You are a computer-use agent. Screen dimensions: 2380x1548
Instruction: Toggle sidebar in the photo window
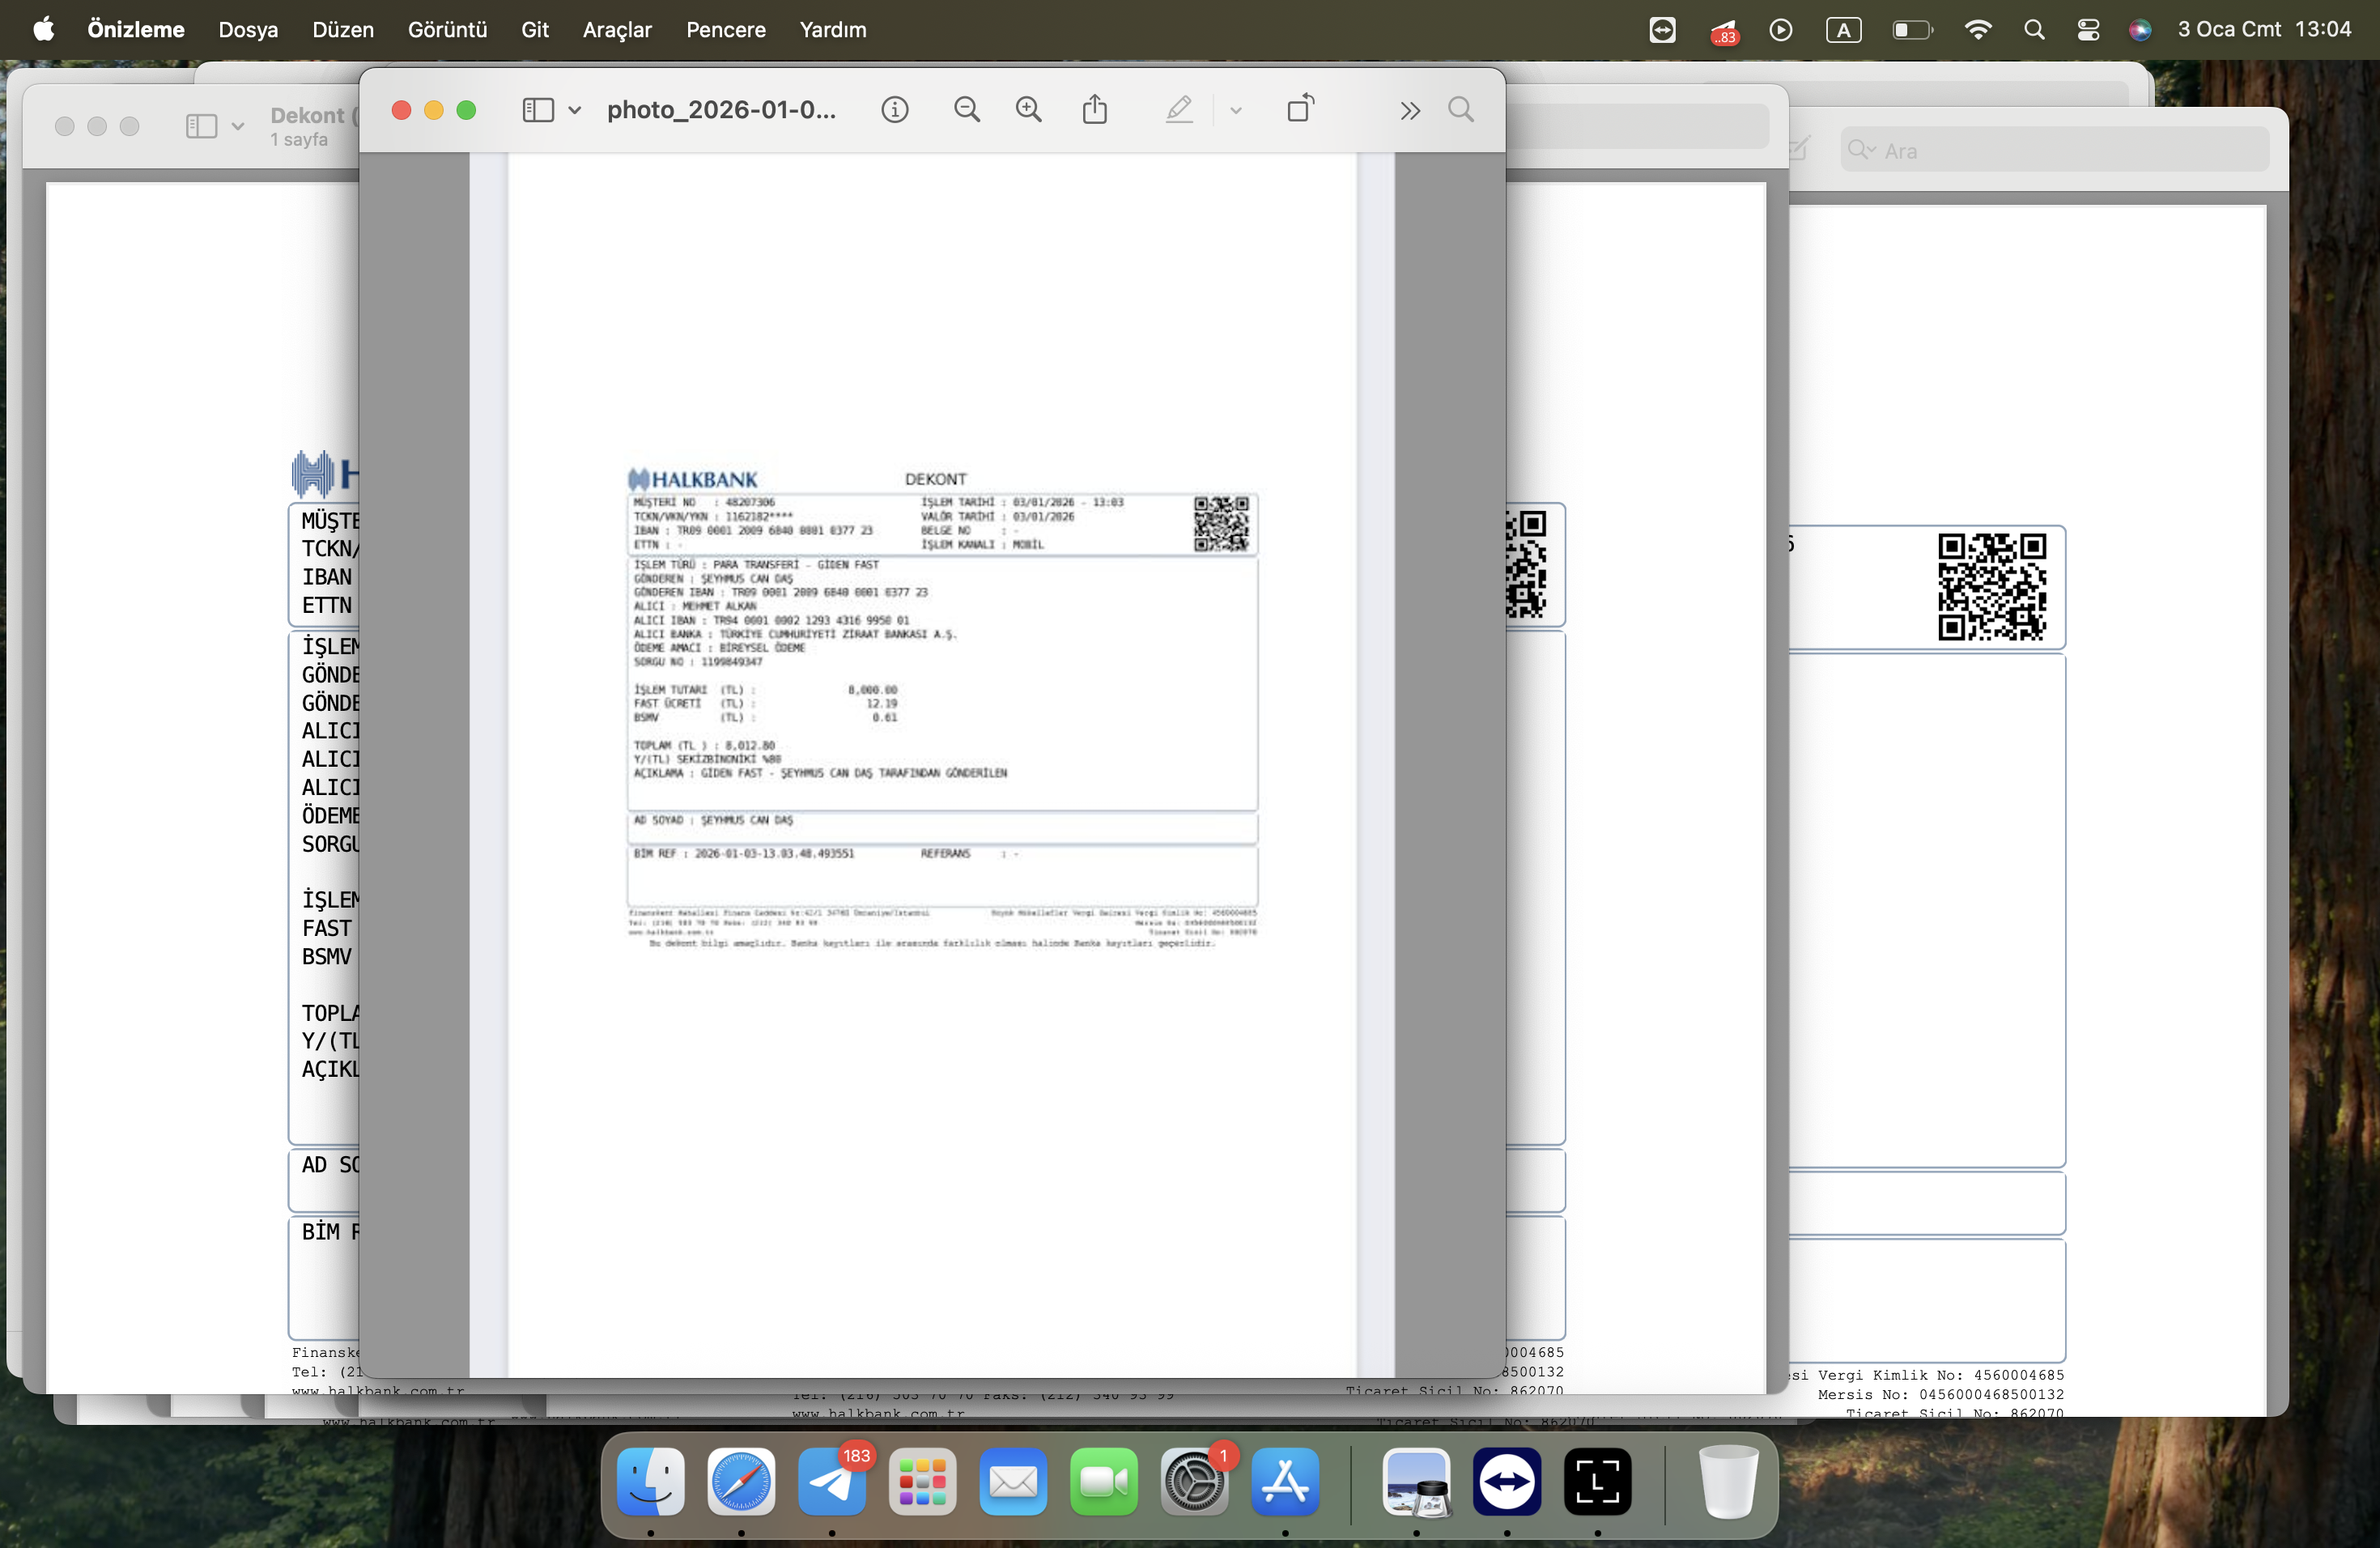[538, 110]
